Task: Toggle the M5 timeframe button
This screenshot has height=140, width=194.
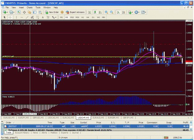Action: [x=67, y=17]
